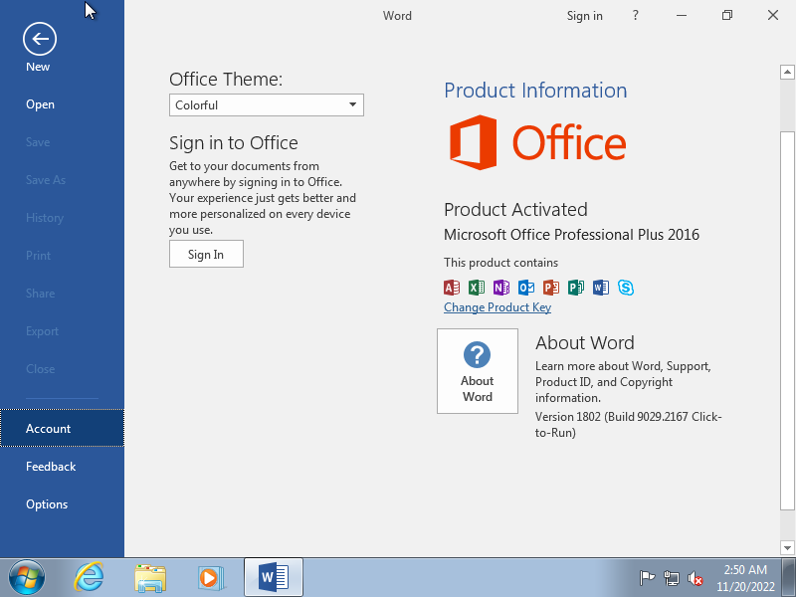Click the question mark help icon in title bar
This screenshot has height=597, width=796.
pos(635,15)
